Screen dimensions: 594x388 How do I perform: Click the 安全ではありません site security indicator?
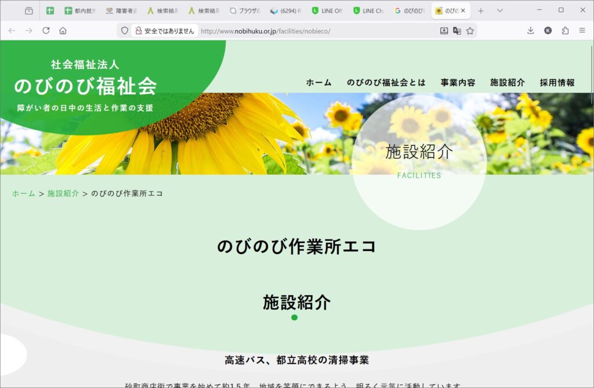pos(165,31)
